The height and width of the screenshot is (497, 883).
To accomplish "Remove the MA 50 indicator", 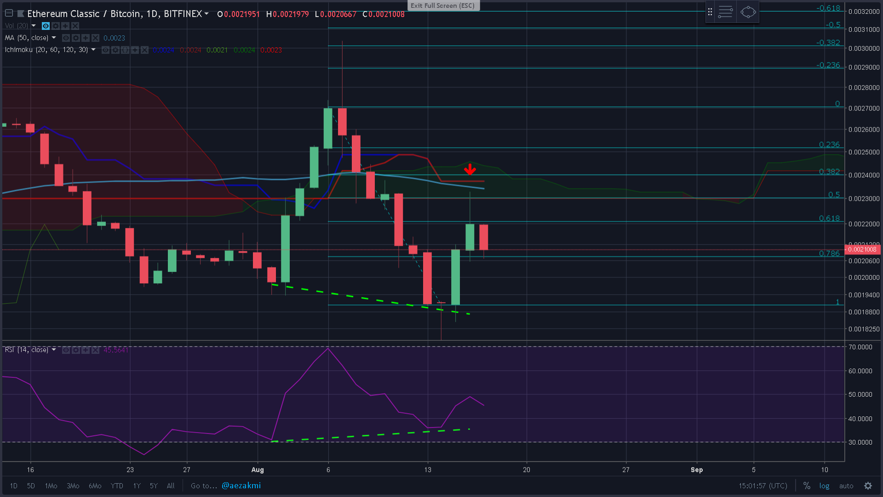I will pyautogui.click(x=95, y=38).
